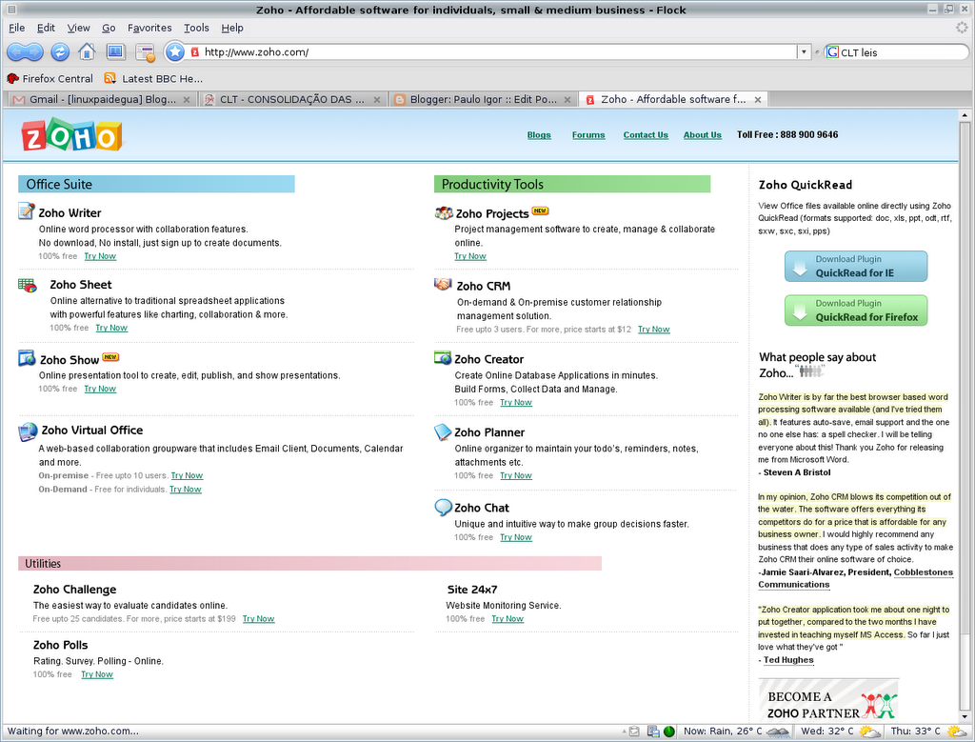Screen dimensions: 975x742
Task: Download QuickRead plugin for Firefox
Action: click(856, 311)
